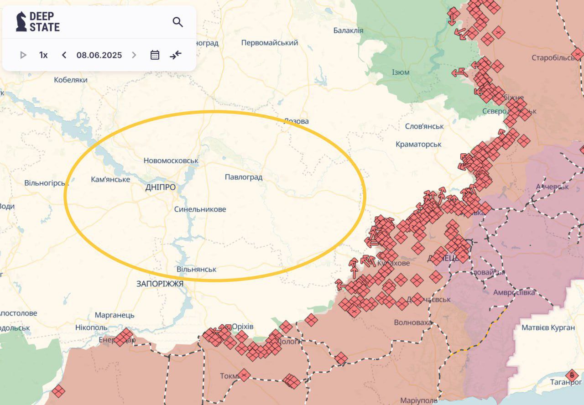
Task: Select the Маріуполь city label
Action: point(418,400)
